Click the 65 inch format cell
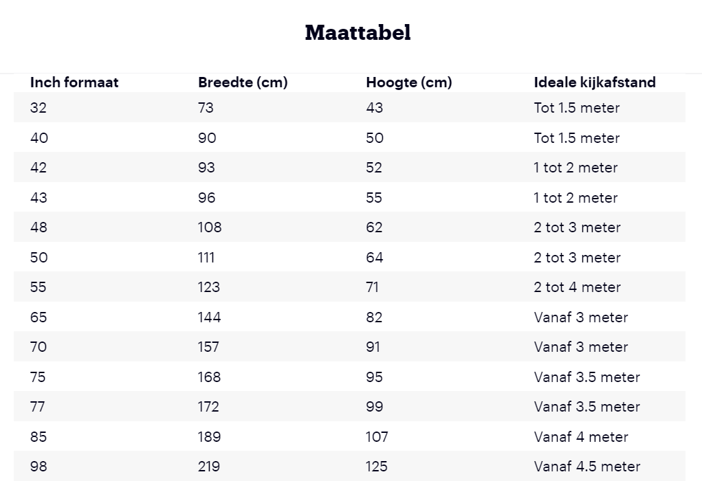This screenshot has width=702, height=481. (x=39, y=317)
